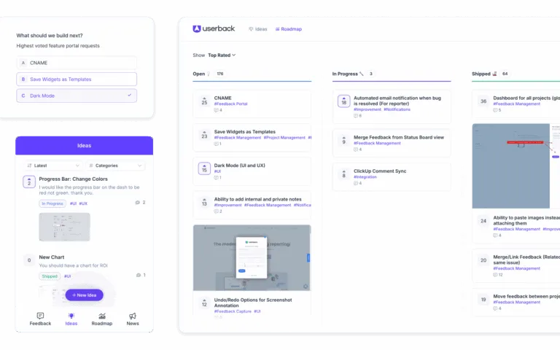Open the Ideas tab in top navigation

(x=258, y=29)
